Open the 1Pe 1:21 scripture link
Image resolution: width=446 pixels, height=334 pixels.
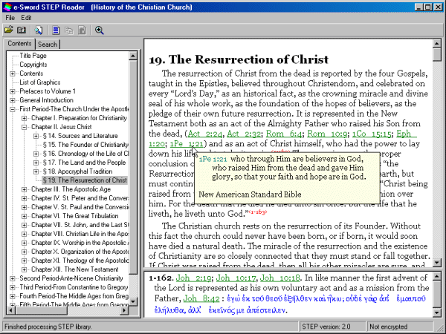coord(187,144)
